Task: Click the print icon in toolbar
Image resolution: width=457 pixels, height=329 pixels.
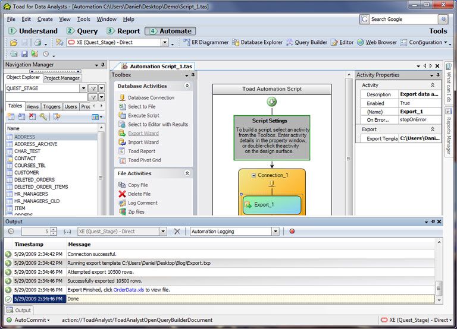Action: point(37,43)
